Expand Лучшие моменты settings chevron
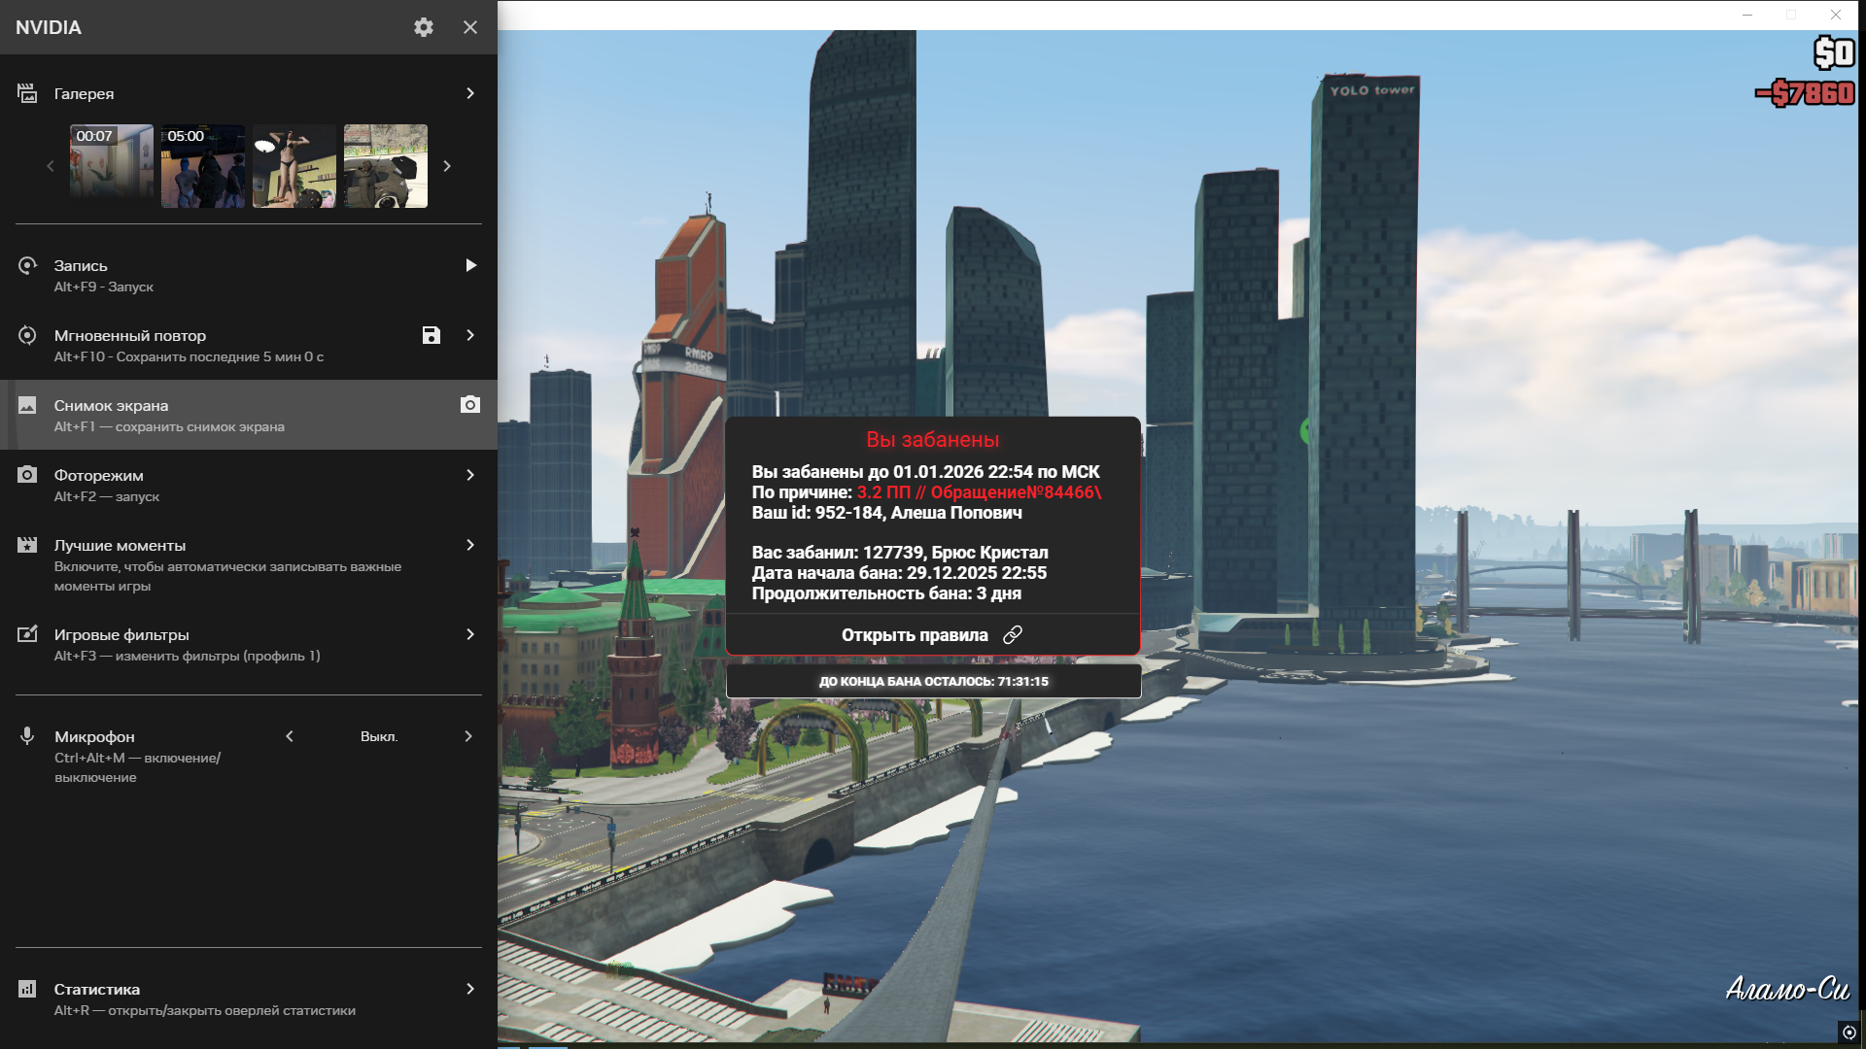The width and height of the screenshot is (1866, 1049). [470, 545]
